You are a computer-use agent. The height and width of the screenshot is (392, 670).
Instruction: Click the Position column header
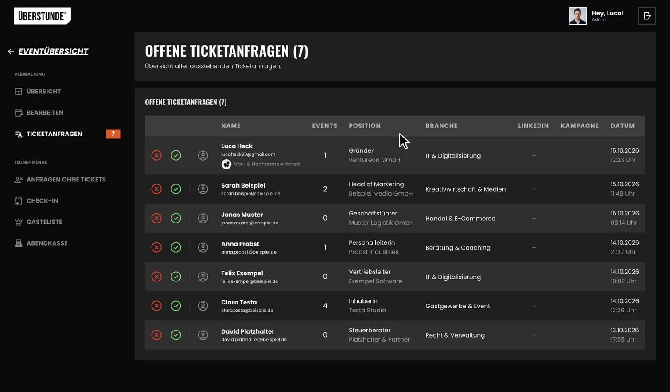pyautogui.click(x=365, y=126)
